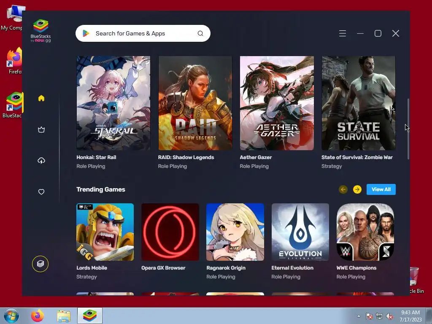Select the BlueStacks taskbar button
This screenshot has width=432, height=324.
90,316
